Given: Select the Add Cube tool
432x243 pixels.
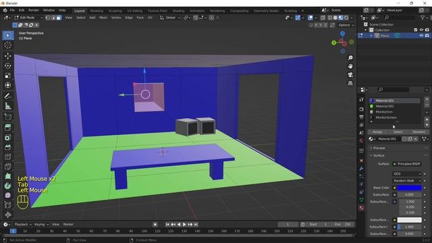Looking at the screenshot, I should point(7,117).
